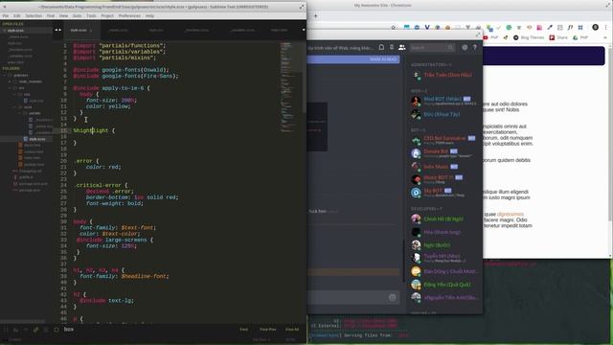Click the tab navigation arrows in Sublime

tap(57, 30)
